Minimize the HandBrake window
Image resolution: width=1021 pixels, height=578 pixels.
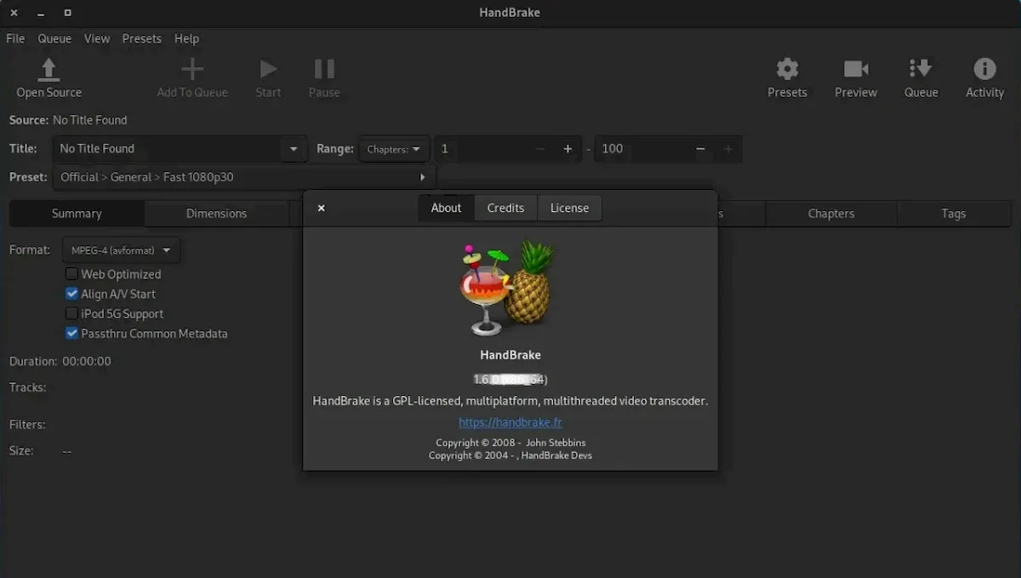[40, 12]
